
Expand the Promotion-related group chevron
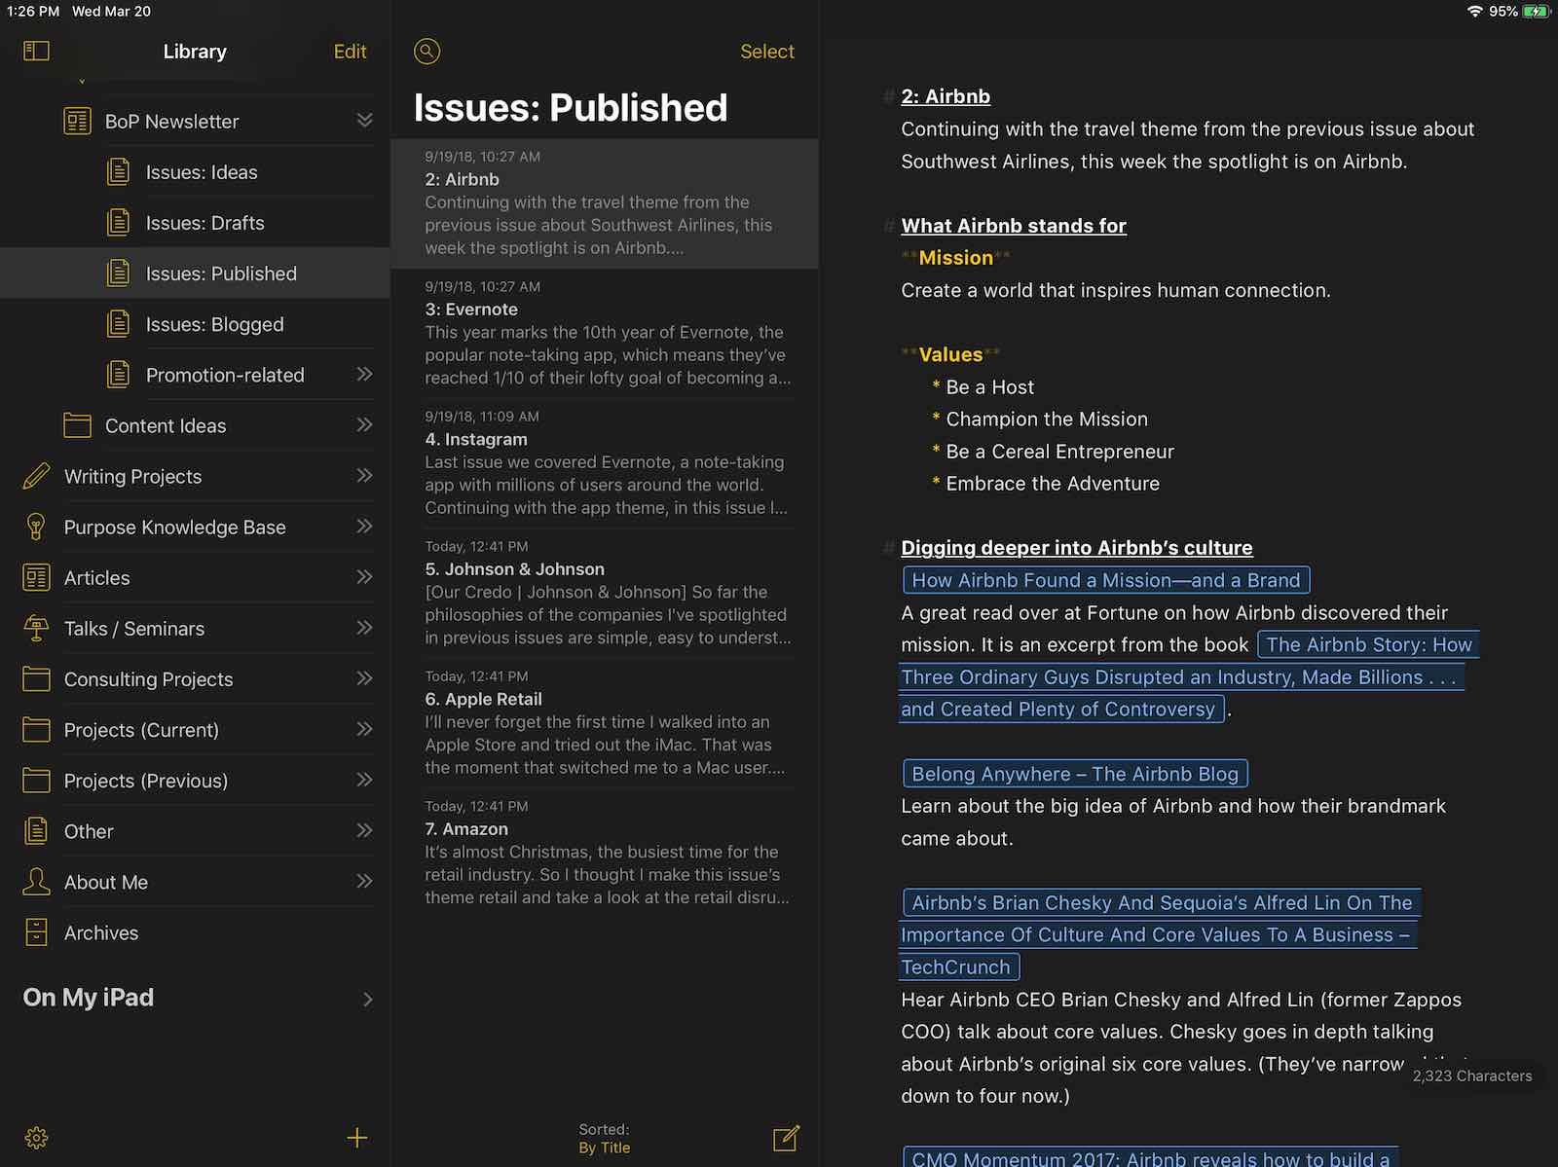click(365, 374)
